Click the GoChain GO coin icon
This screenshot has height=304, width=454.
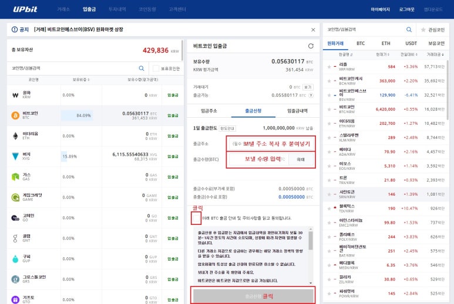(x=15, y=218)
